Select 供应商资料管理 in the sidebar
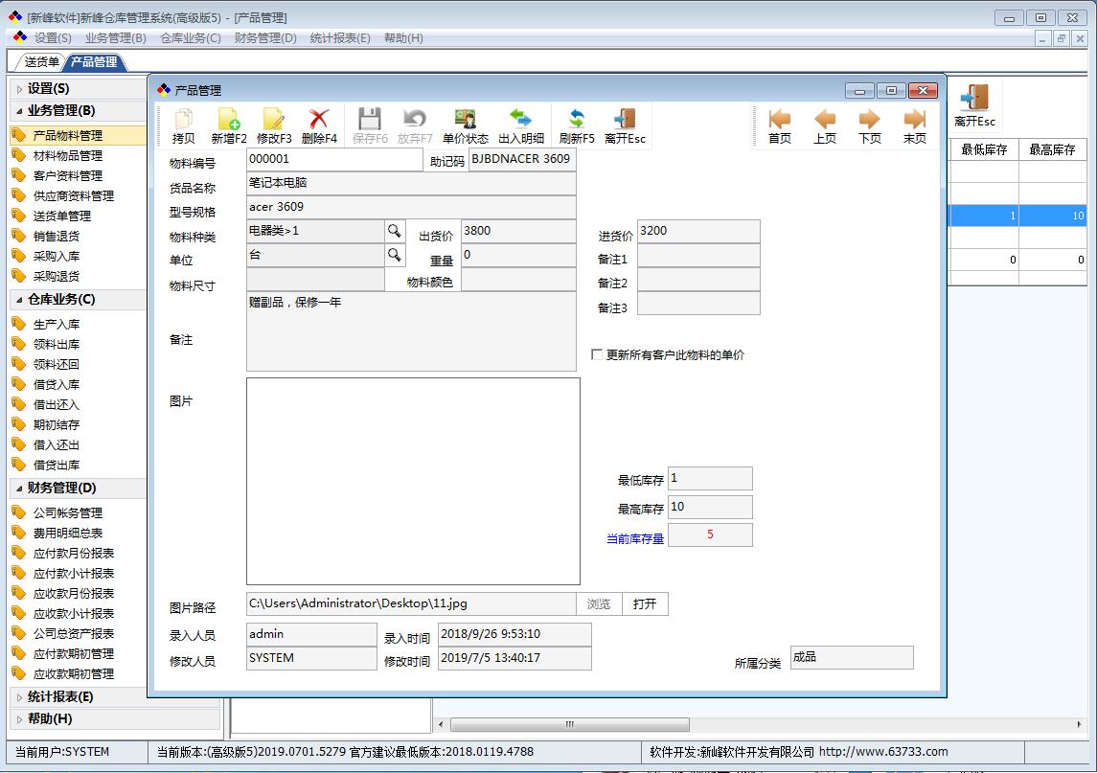 click(73, 195)
